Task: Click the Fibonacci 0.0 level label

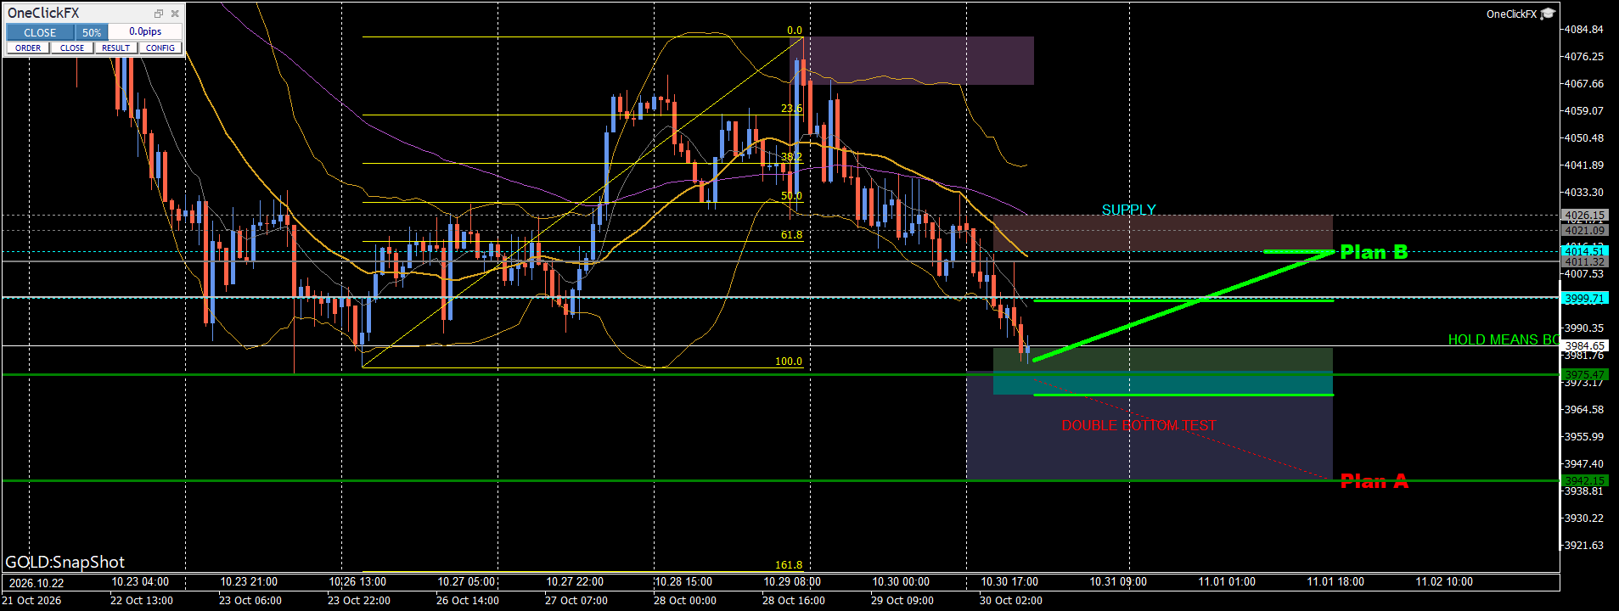Action: point(795,31)
